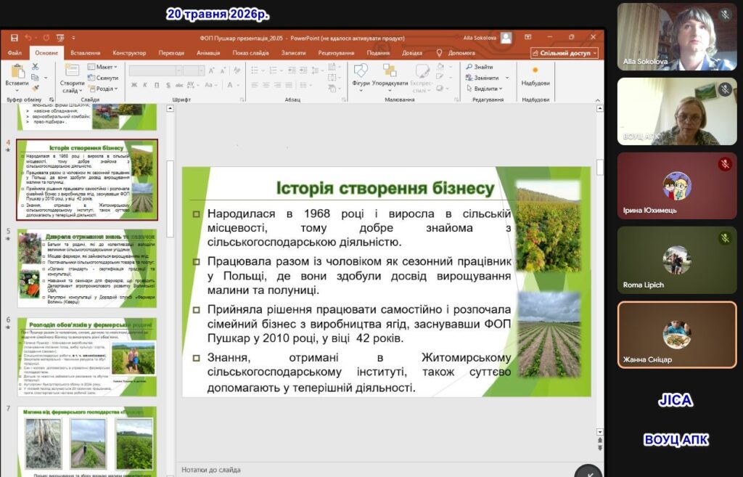The height and width of the screenshot is (477, 743).
Task: Toggle bold Ж formatting
Action: click(134, 86)
